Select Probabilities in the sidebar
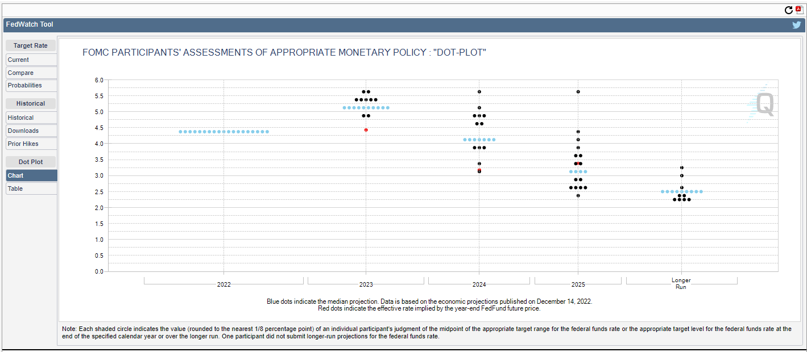Image resolution: width=807 pixels, height=352 pixels. [x=31, y=85]
